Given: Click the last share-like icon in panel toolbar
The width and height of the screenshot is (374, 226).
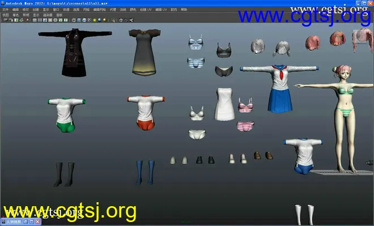Looking at the screenshot, I should click(131, 20).
